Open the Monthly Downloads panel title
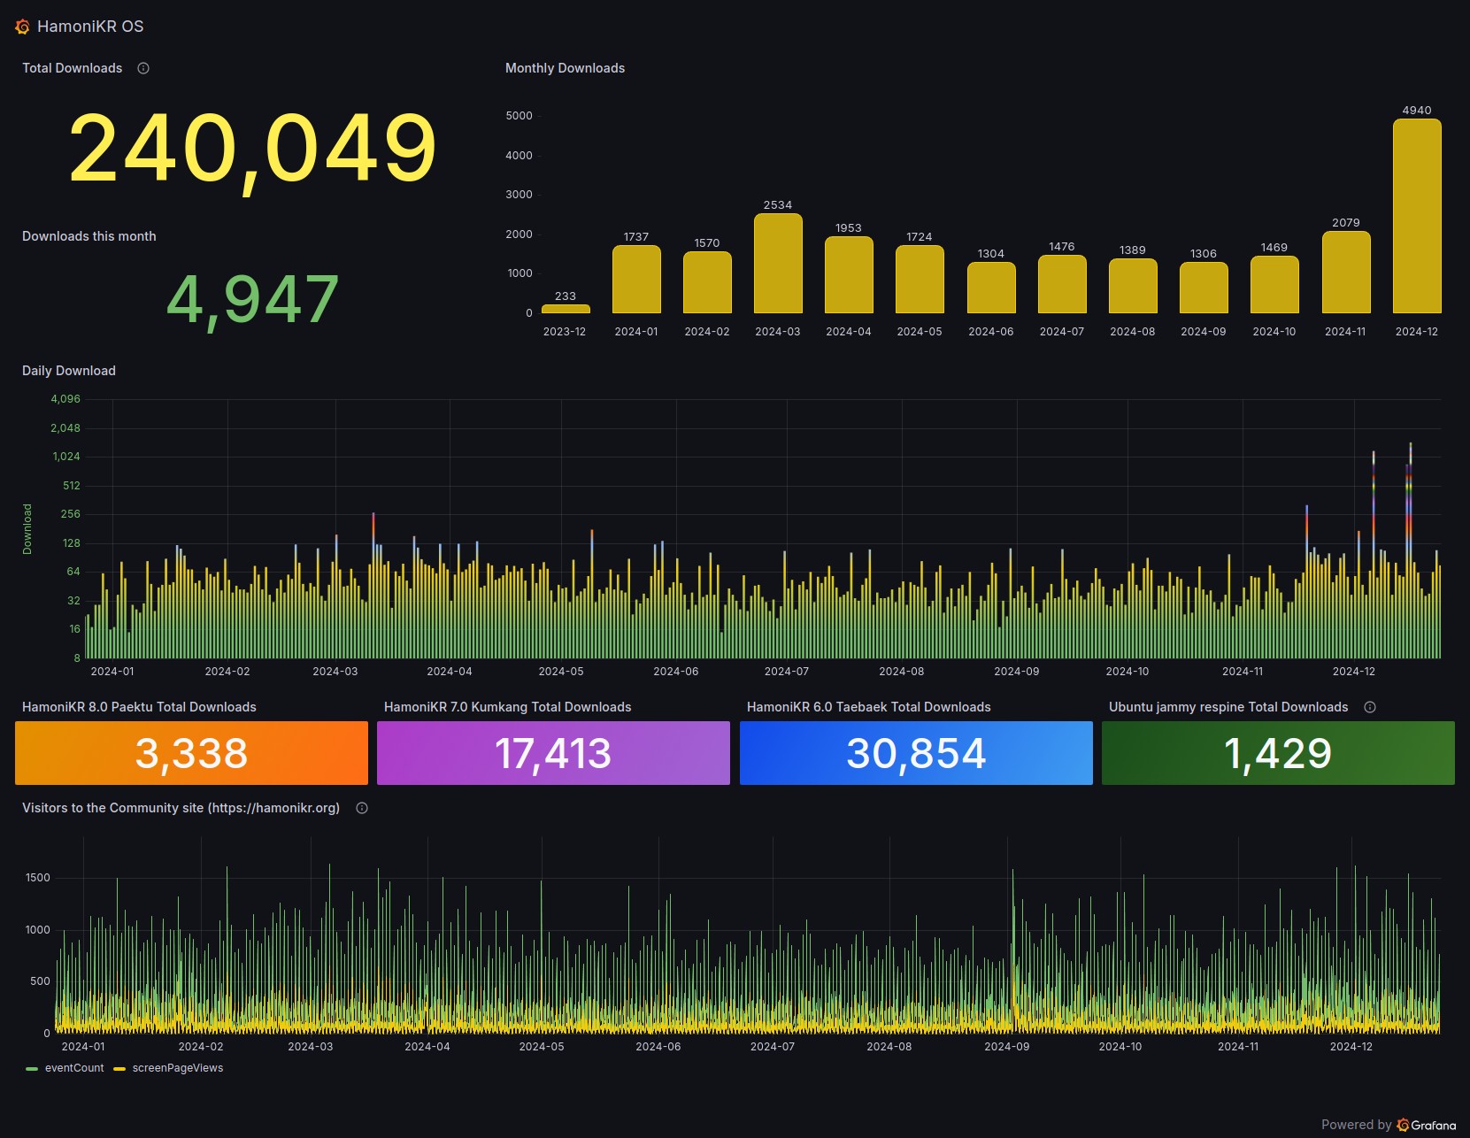Image resolution: width=1470 pixels, height=1138 pixels. [565, 68]
